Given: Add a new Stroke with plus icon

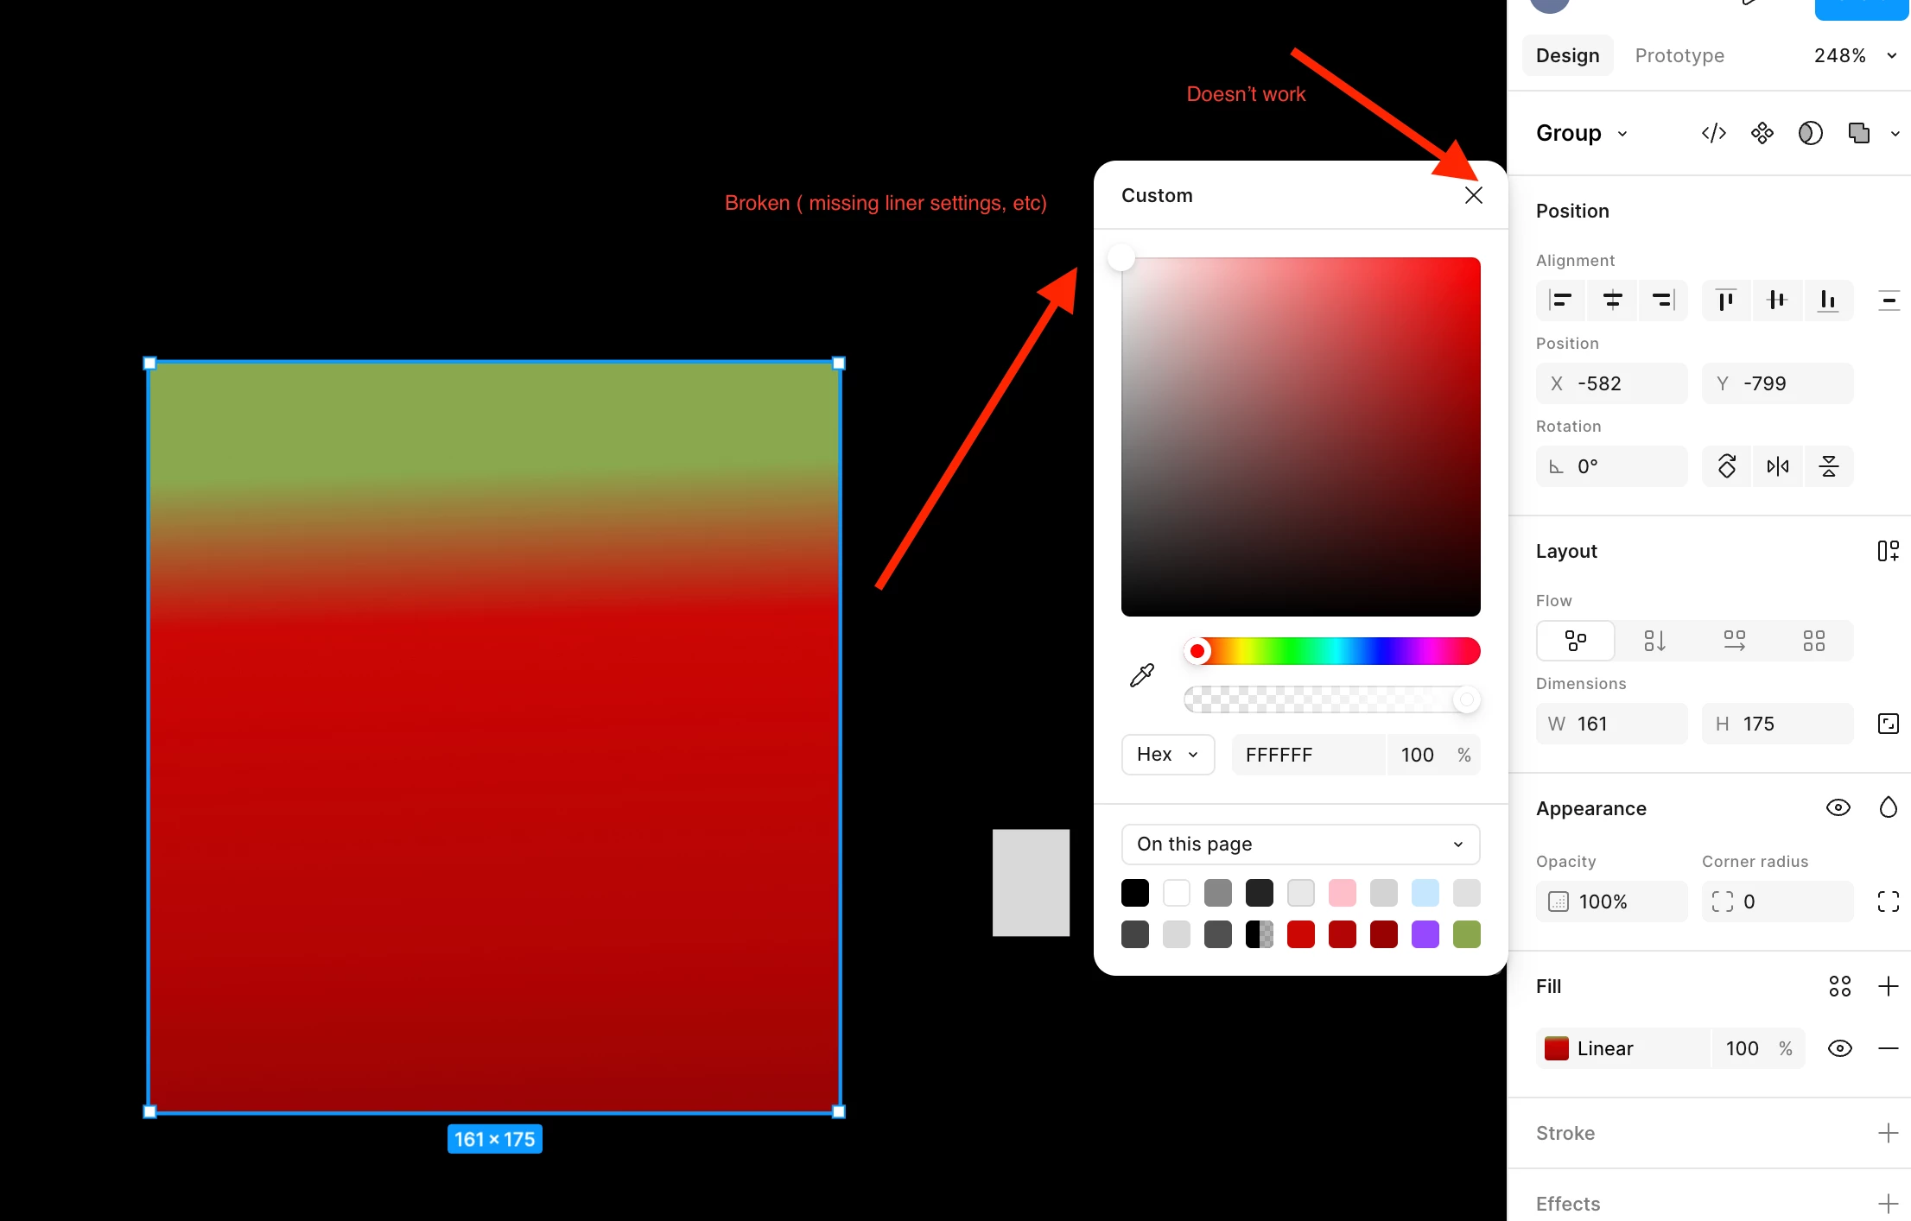Looking at the screenshot, I should [x=1888, y=1133].
